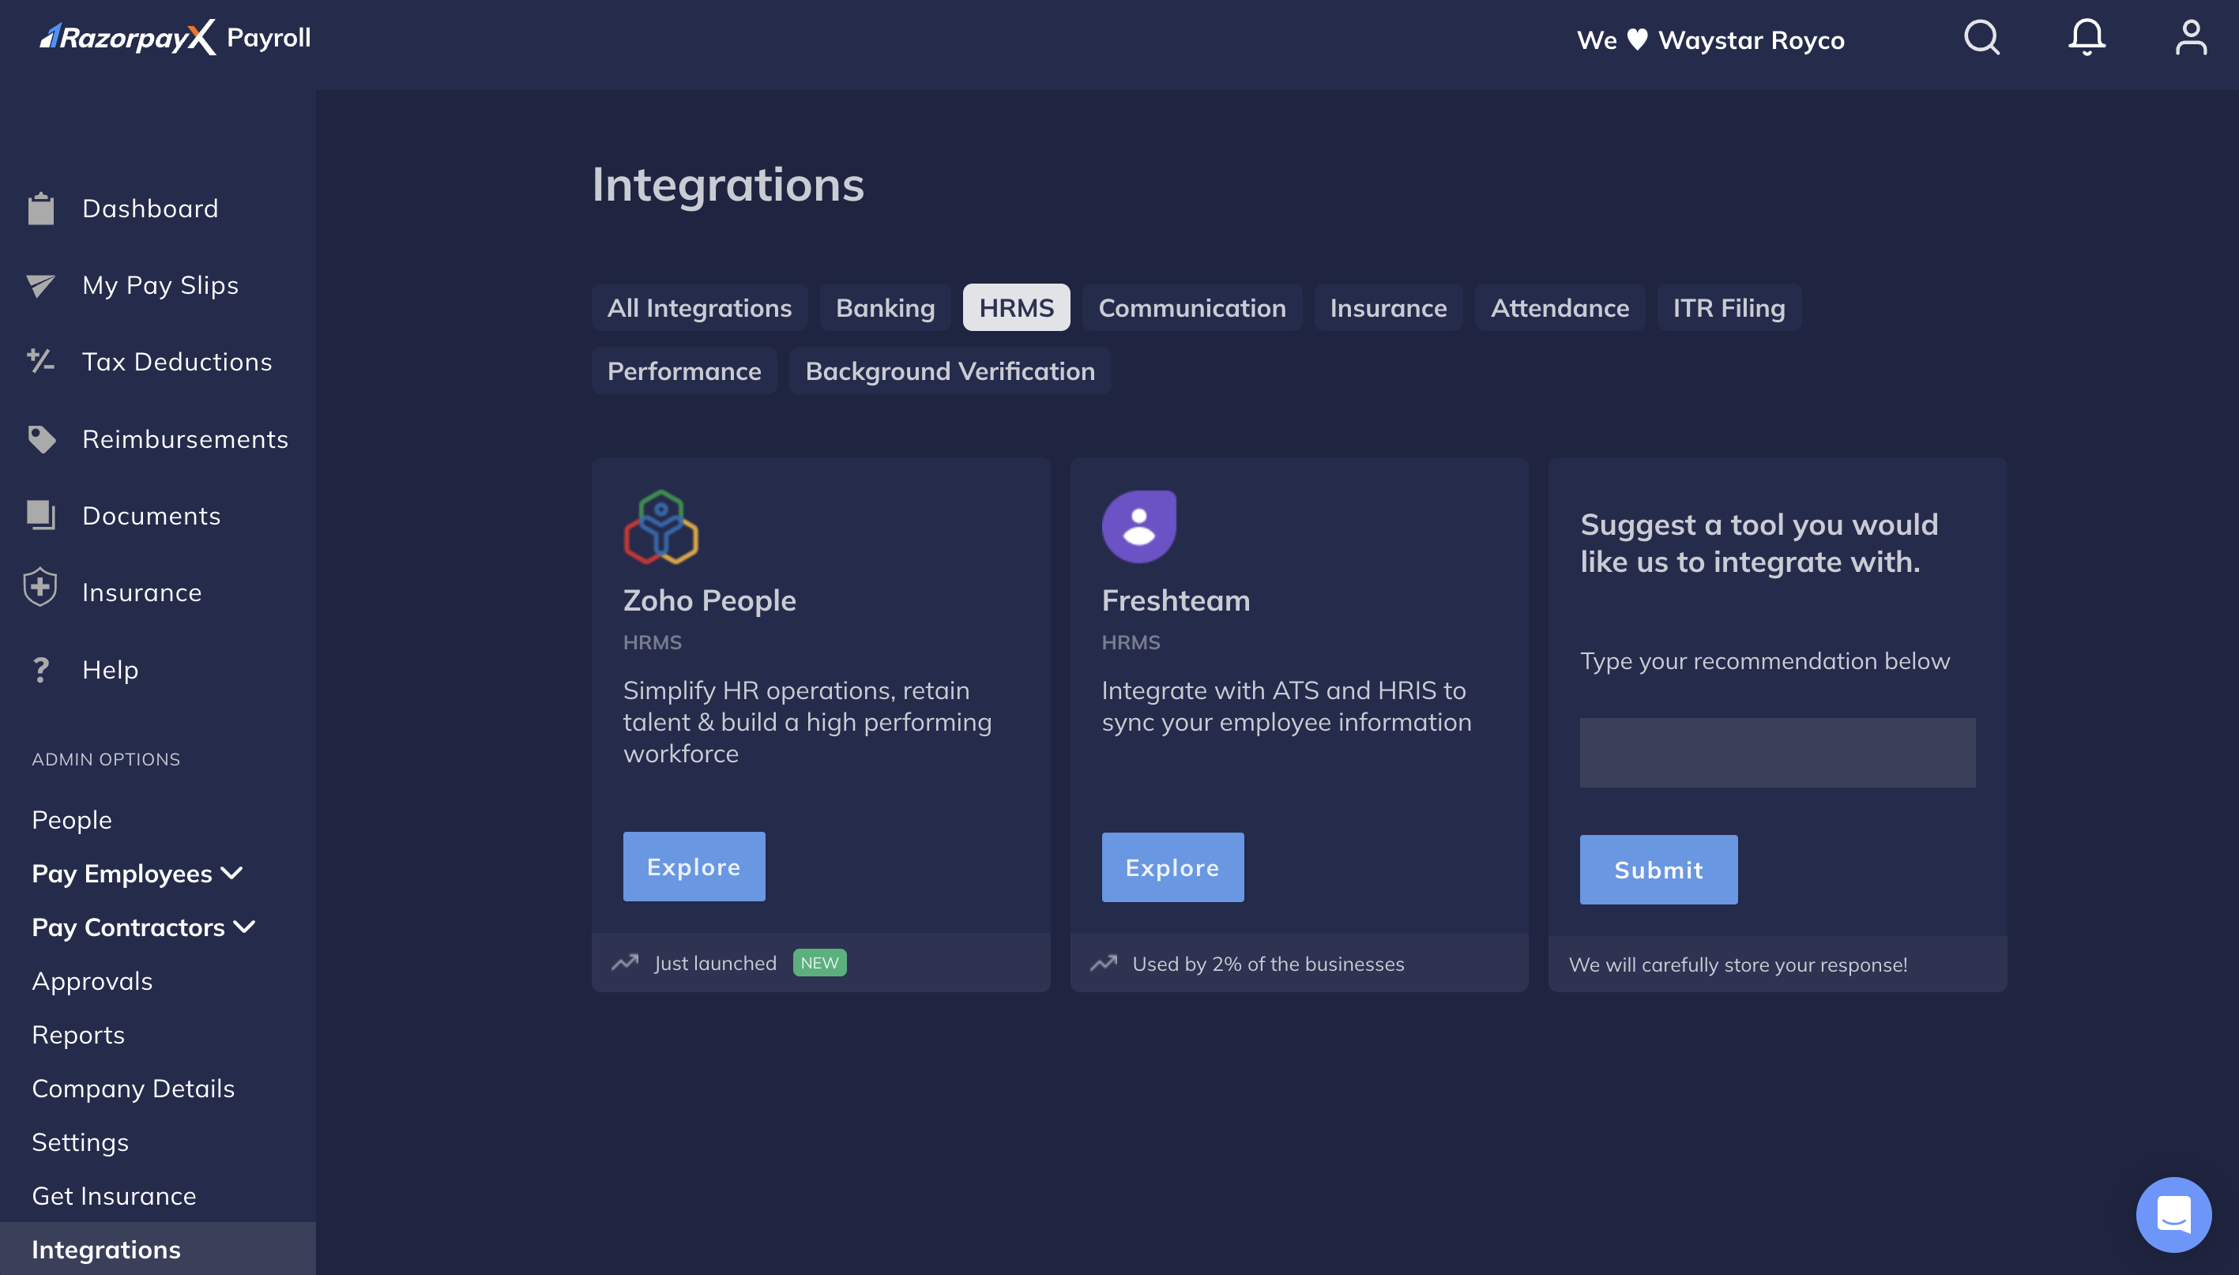Click the Freshteam purple logo
Screen dimensions: 2239x1275
(x=1138, y=526)
